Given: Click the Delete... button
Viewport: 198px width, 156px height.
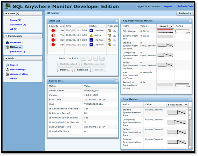Looking at the screenshot, I should click(x=65, y=70).
